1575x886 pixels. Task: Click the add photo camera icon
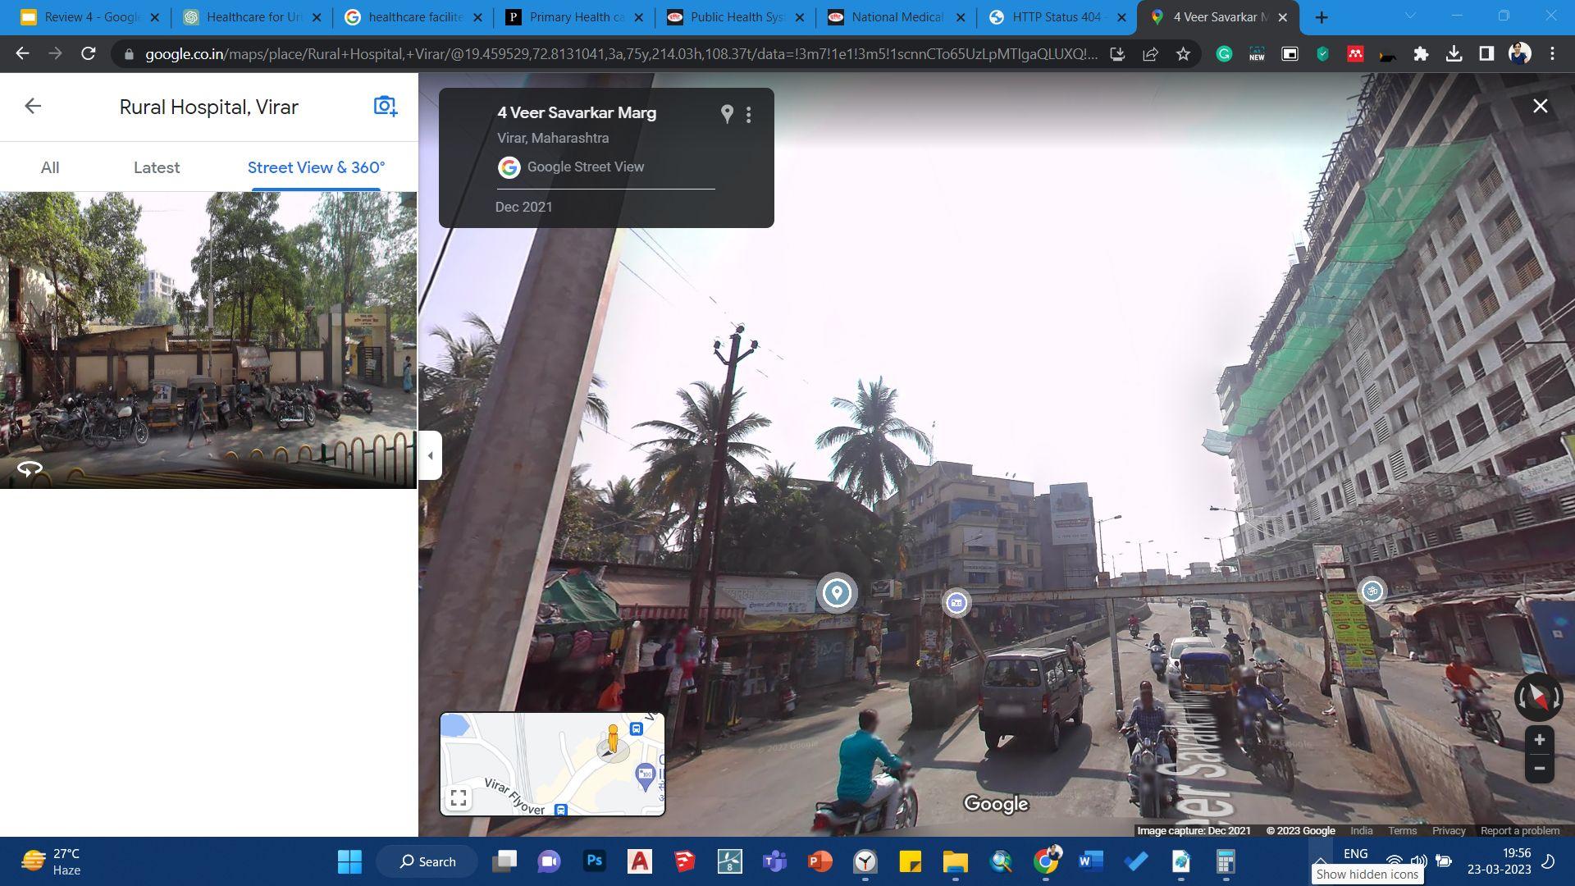tap(385, 106)
